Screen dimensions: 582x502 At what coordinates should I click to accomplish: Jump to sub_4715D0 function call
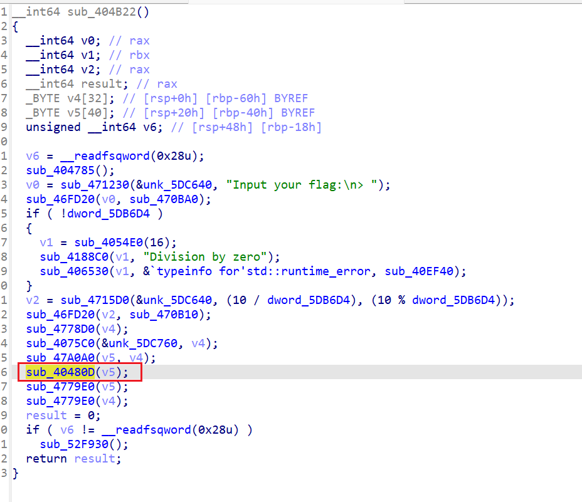(95, 300)
